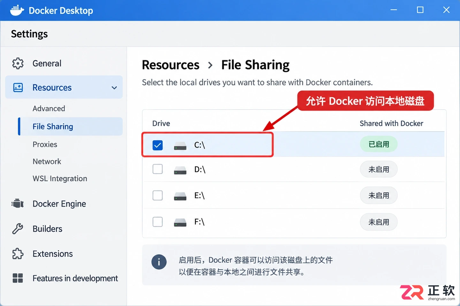The width and height of the screenshot is (460, 306).
Task: Click the C:\ drive disk icon
Action: point(180,146)
